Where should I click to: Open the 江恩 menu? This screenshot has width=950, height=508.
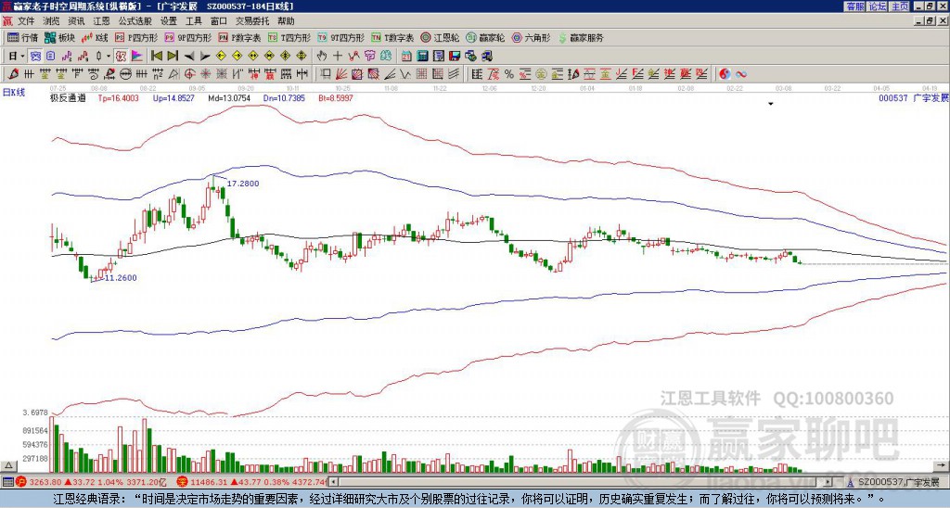(x=101, y=20)
